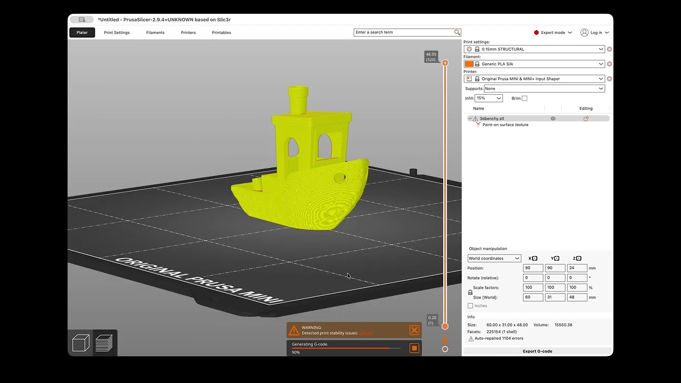Collapse the 3dbenchy.stl tree item
Screen dimensions: 681x383
pyautogui.click(x=470, y=119)
